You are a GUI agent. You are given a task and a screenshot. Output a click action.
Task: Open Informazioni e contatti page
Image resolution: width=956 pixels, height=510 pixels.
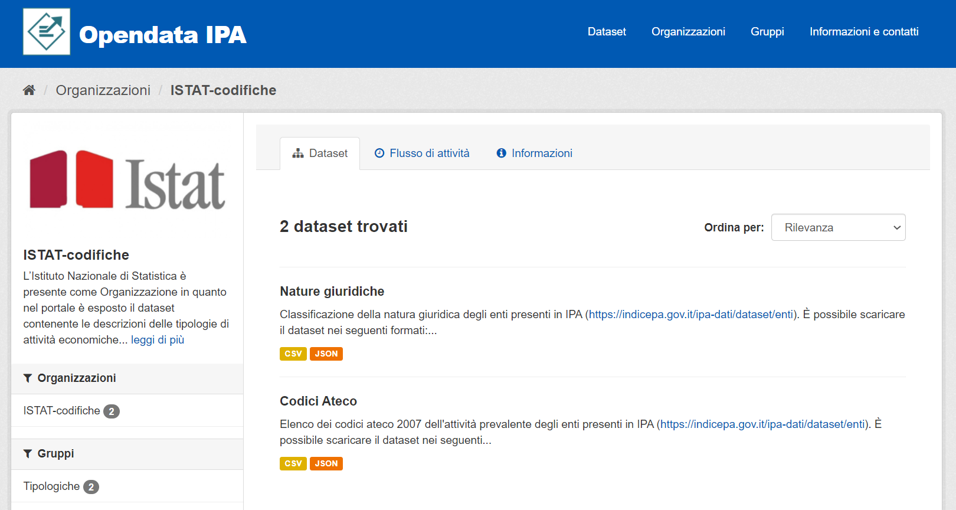863,32
